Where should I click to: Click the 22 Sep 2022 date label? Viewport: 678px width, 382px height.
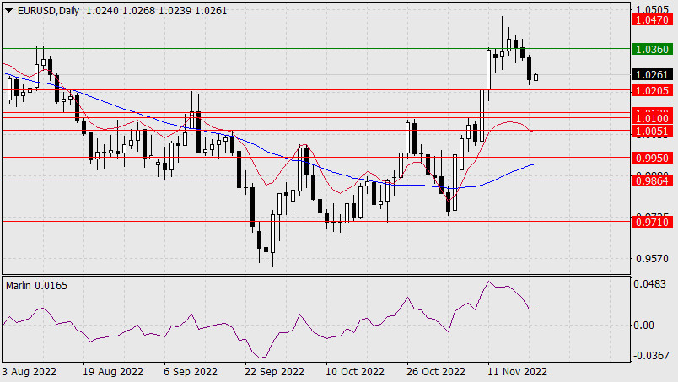tap(275, 372)
